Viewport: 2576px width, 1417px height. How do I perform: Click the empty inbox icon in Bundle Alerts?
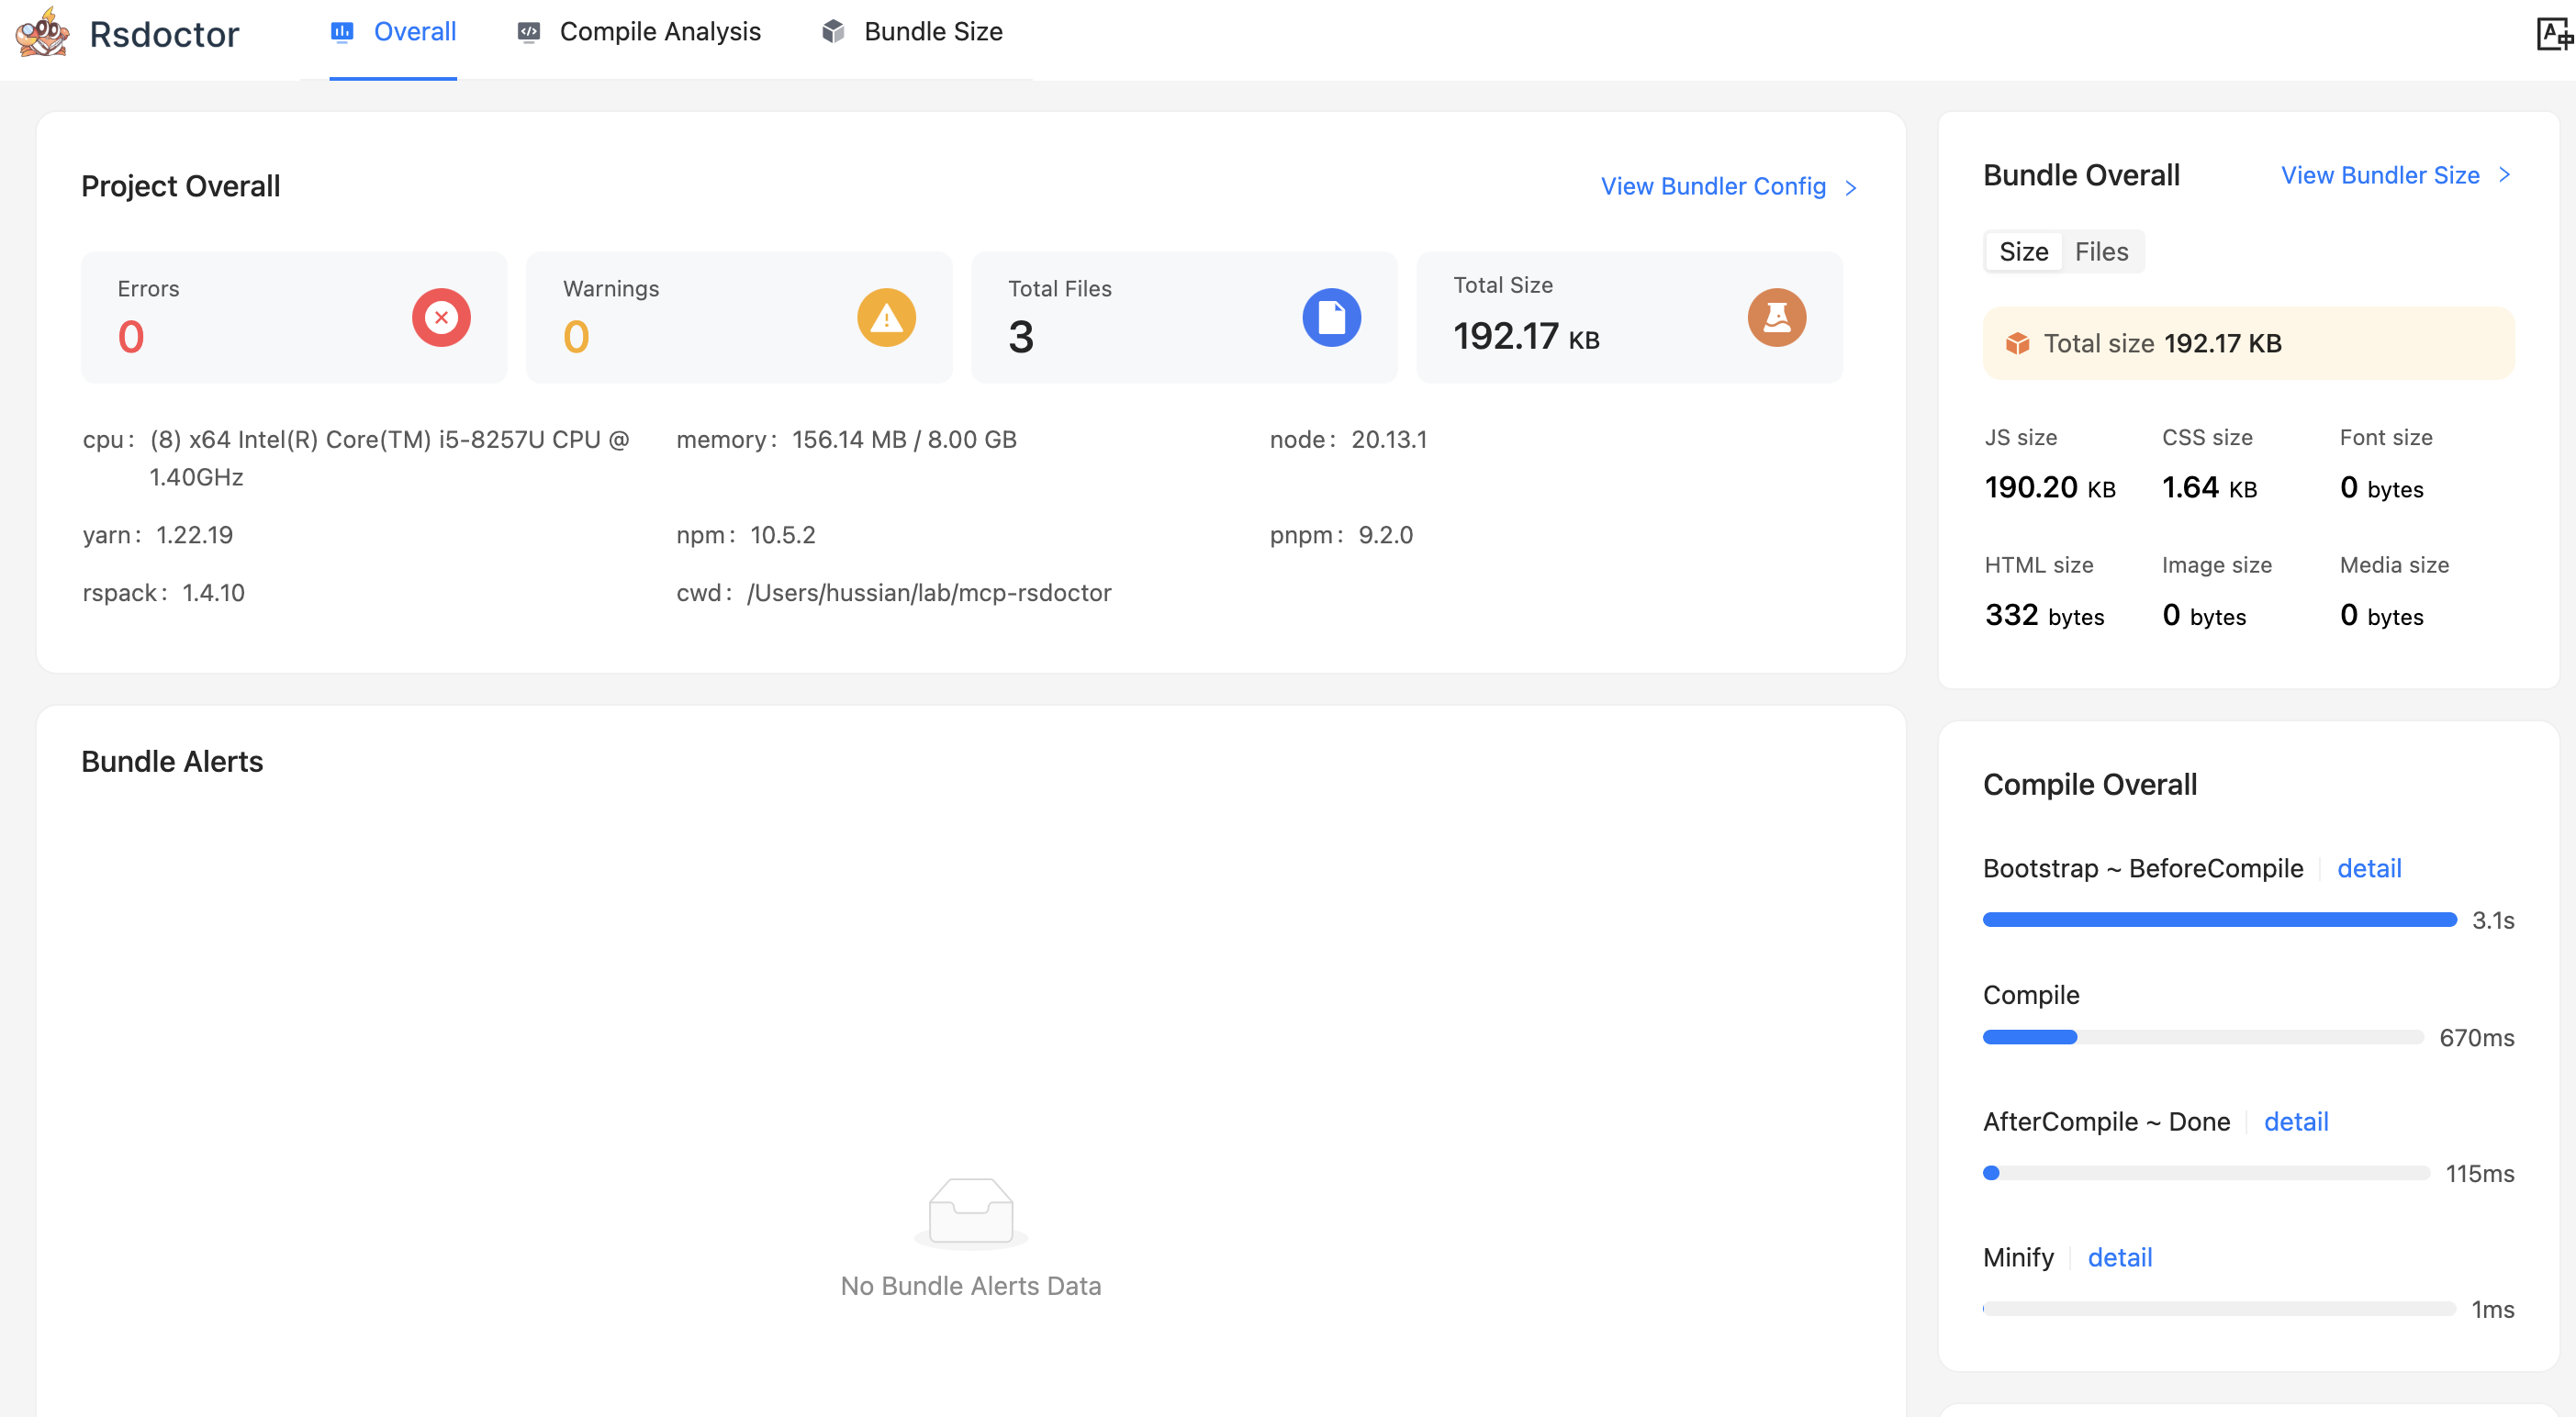pos(970,1212)
